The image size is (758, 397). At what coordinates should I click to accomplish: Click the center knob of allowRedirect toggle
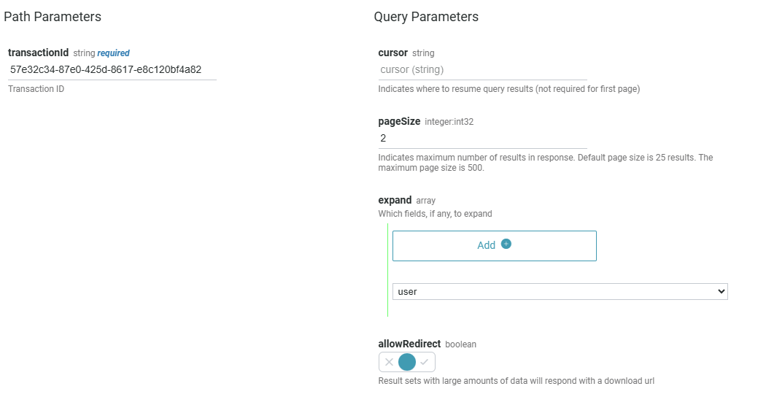(x=407, y=362)
